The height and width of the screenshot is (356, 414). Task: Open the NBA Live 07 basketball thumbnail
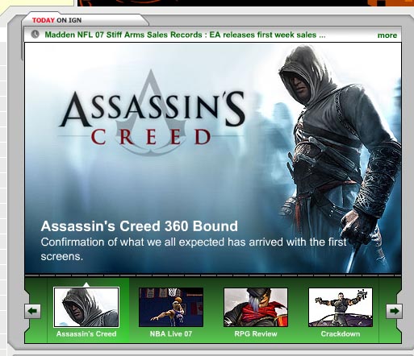tap(171, 307)
